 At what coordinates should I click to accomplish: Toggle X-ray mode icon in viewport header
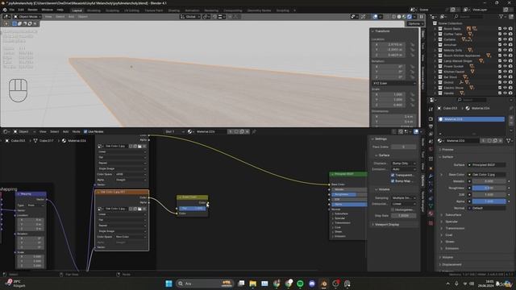pos(387,16)
